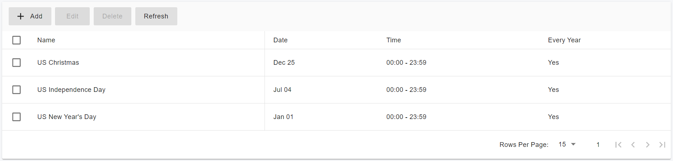
Task: Click the Jan 01 date cell
Action: coord(283,117)
